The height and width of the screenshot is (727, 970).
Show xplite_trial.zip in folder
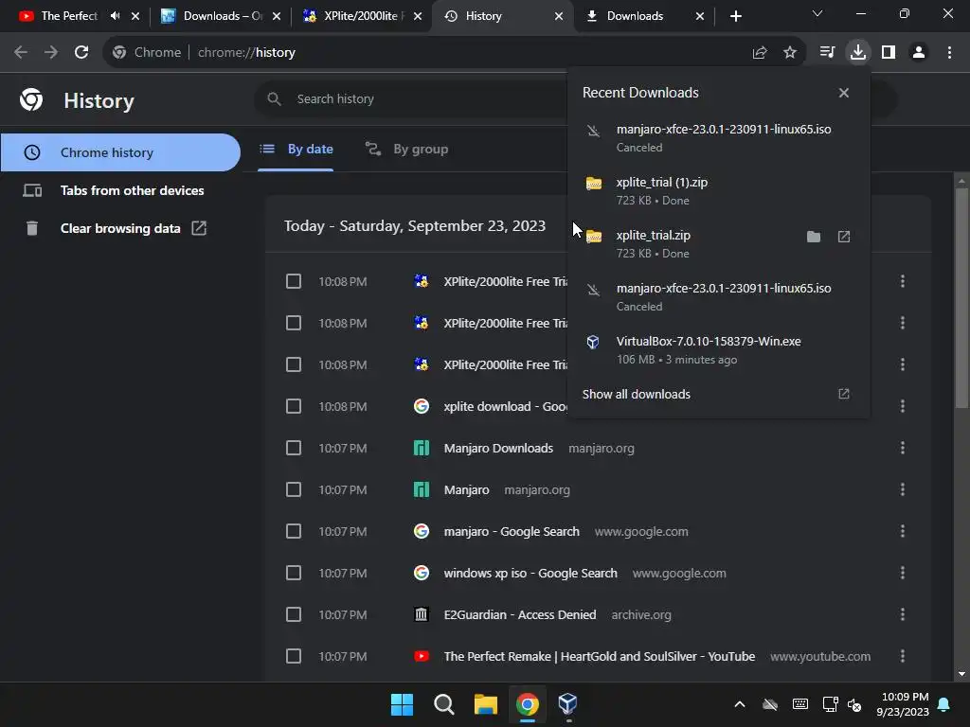pyautogui.click(x=814, y=237)
